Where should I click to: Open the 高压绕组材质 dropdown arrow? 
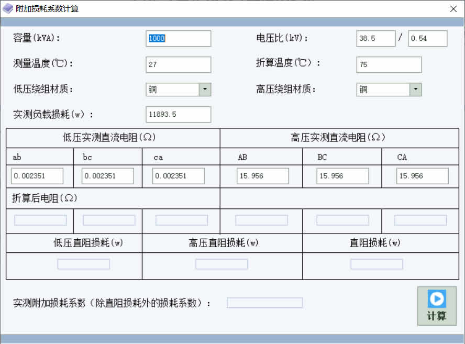tap(415, 89)
